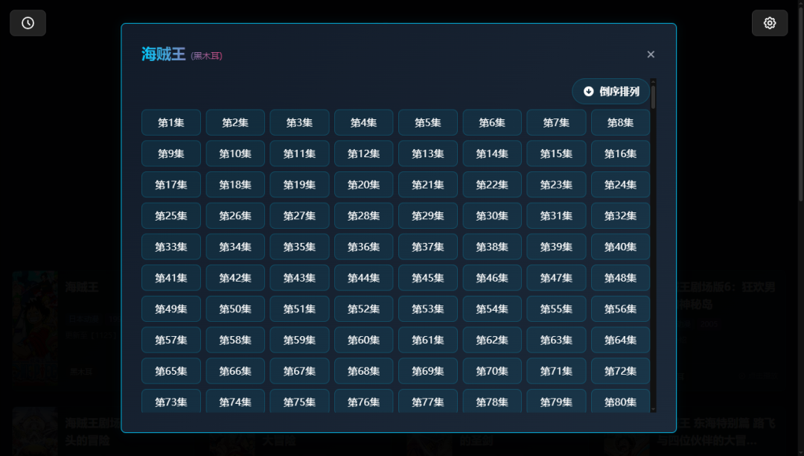Select episode 第9集
Screen dimensions: 804x456
[x=171, y=153]
